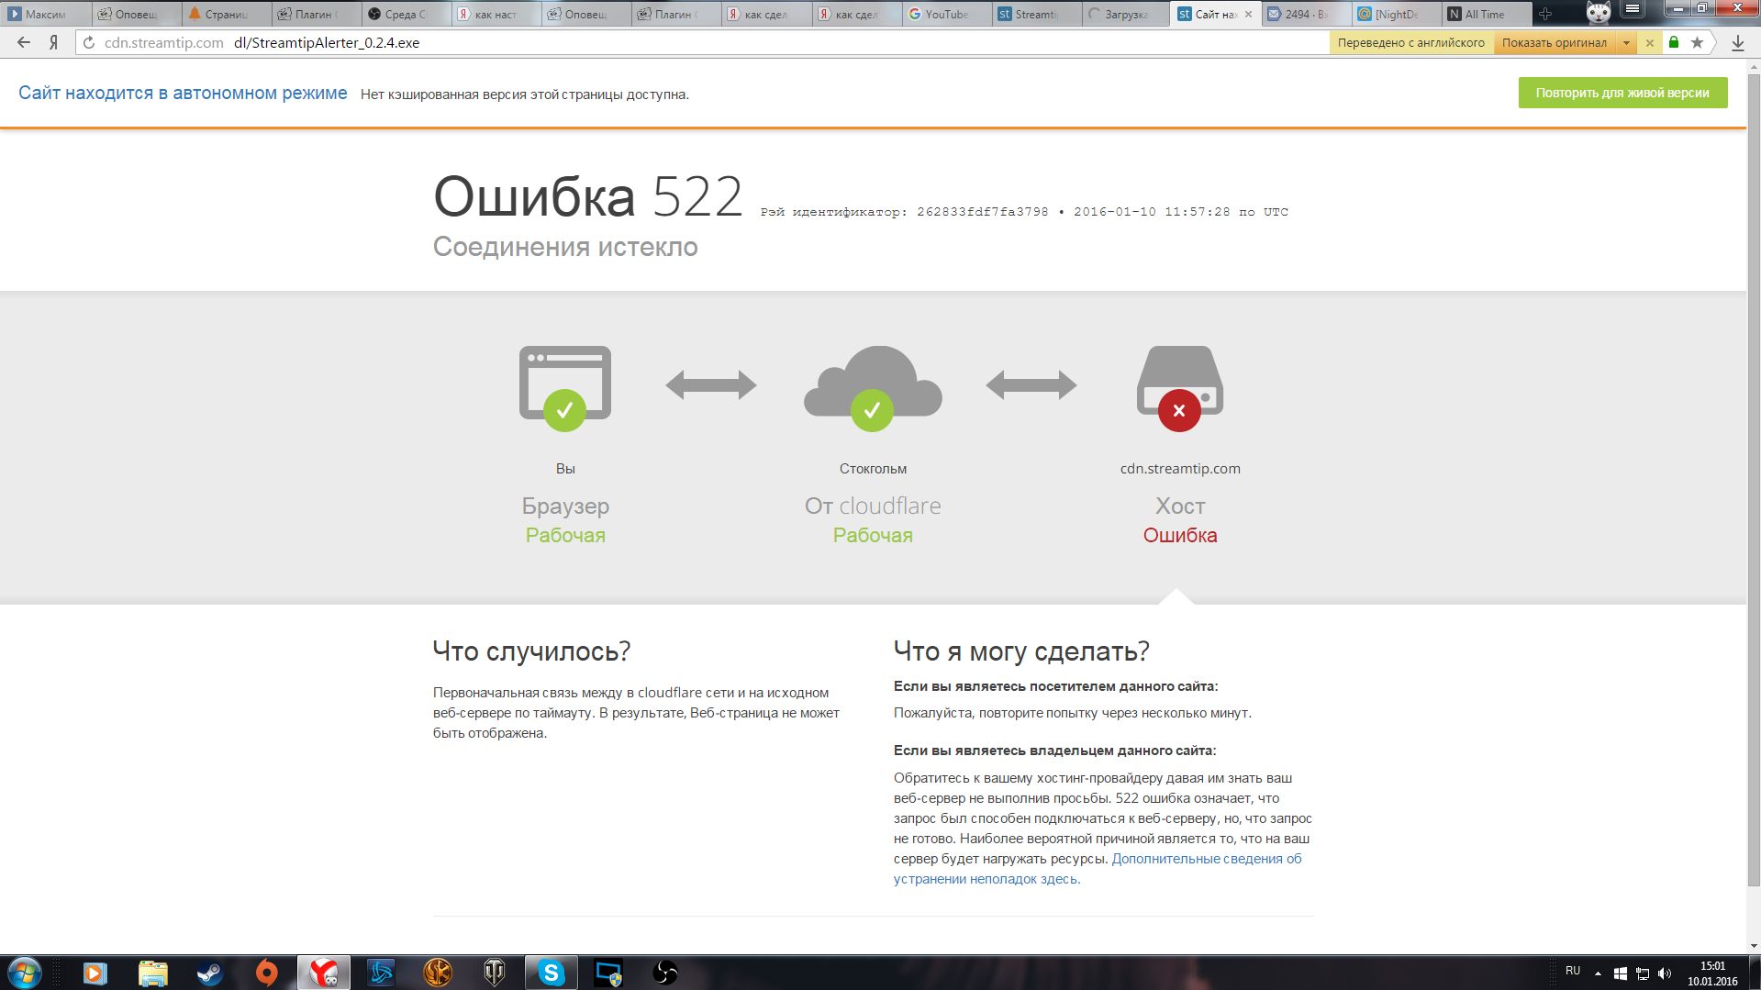The width and height of the screenshot is (1761, 990).
Task: Expand the translation options dropdown arrow
Action: click(1626, 42)
